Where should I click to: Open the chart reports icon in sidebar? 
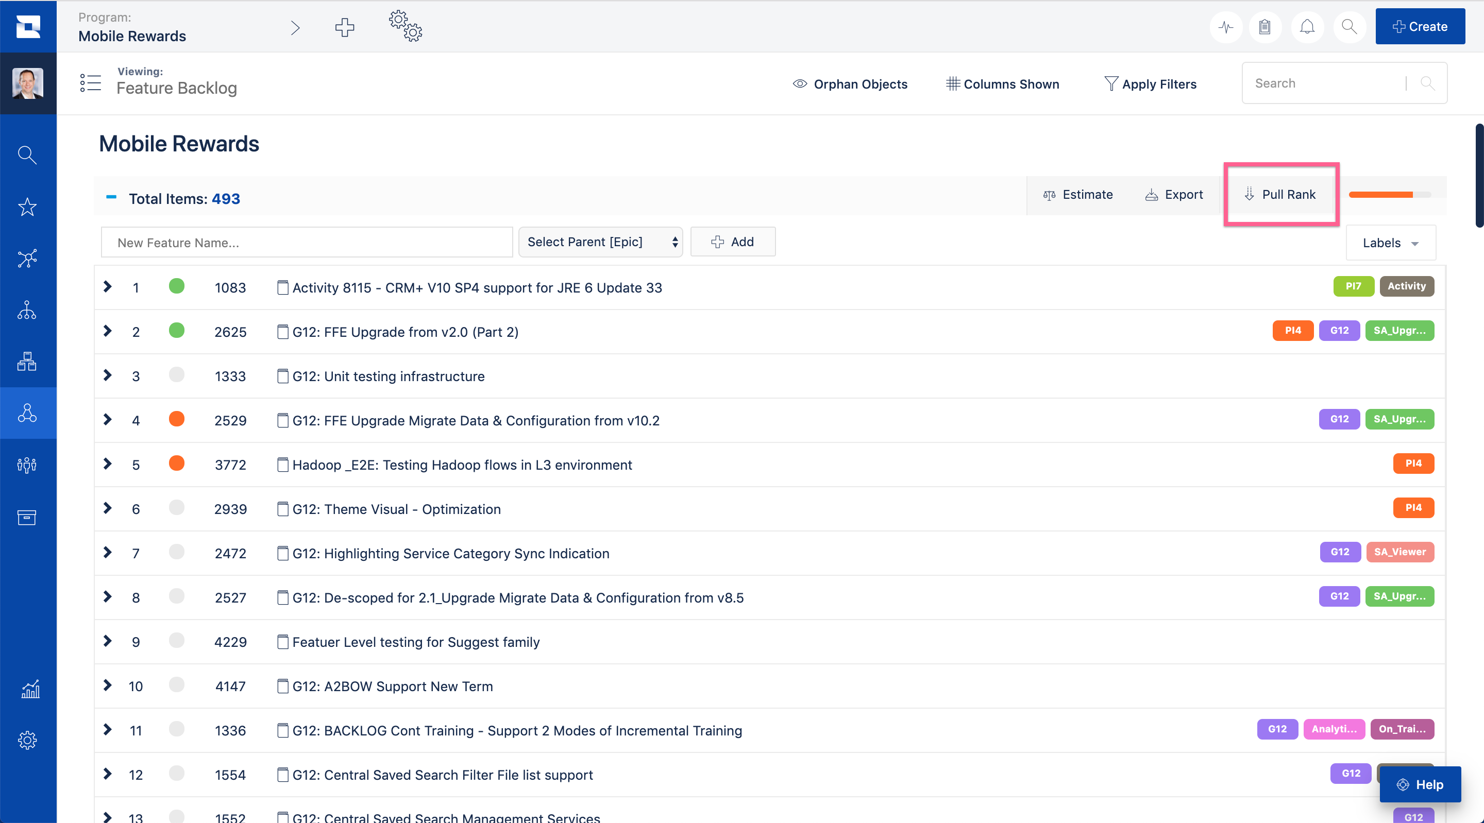(x=29, y=689)
